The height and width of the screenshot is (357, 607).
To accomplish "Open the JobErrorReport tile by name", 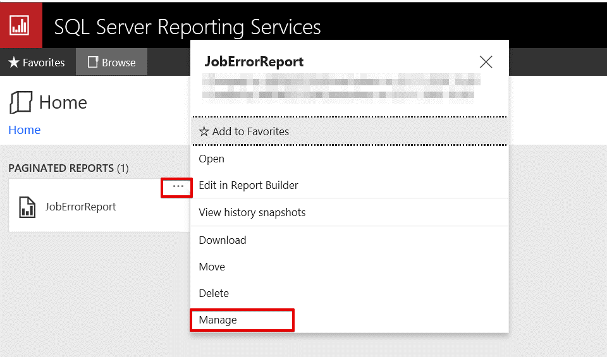I will click(80, 207).
